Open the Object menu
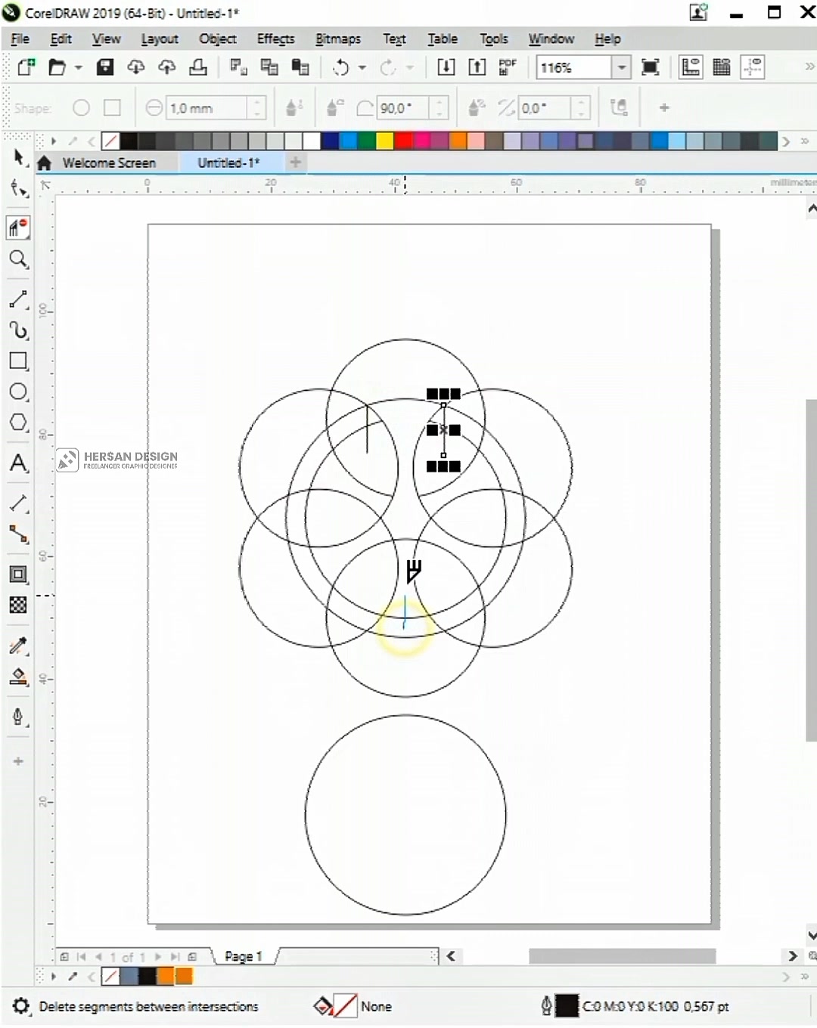Screen dimensions: 817x1028 tap(218, 39)
